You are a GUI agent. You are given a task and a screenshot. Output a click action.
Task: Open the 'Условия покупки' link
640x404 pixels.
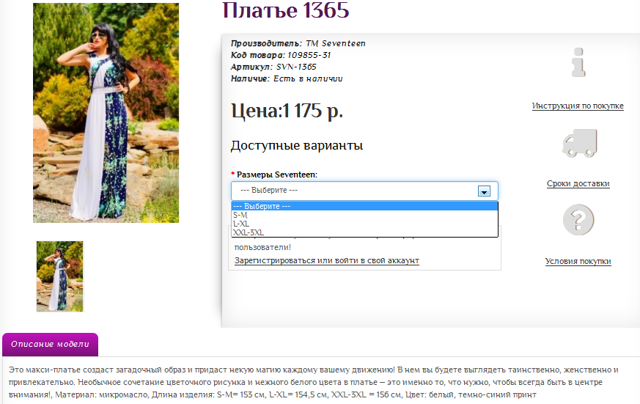[x=578, y=262]
